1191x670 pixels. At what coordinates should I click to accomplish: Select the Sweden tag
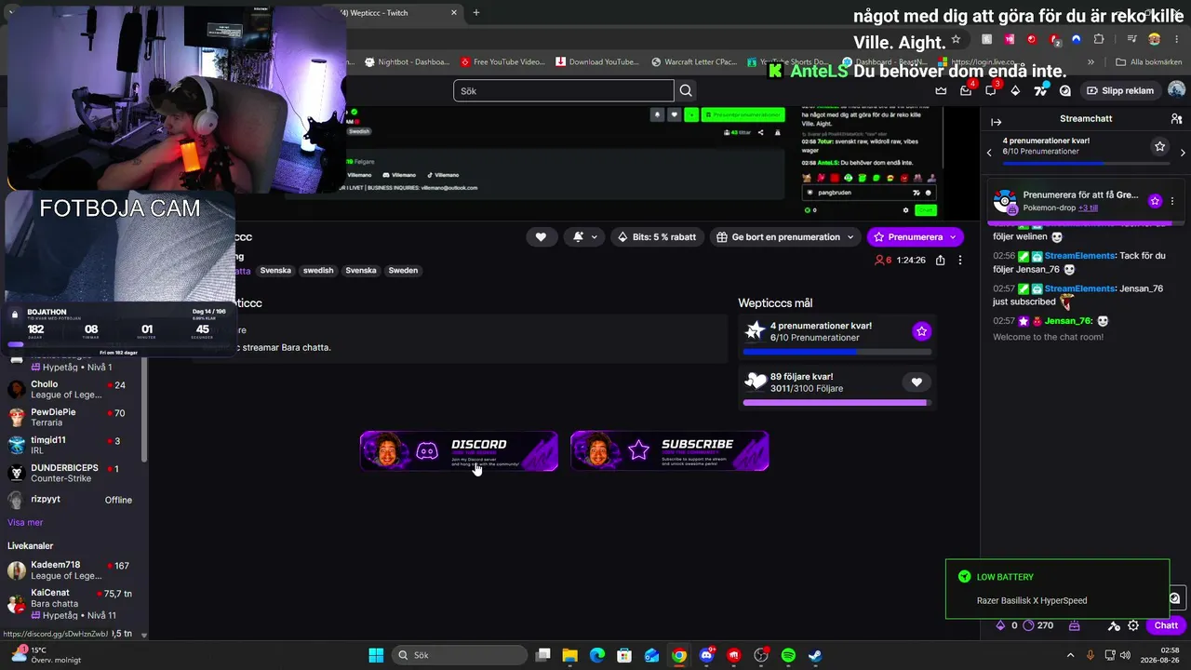(x=403, y=271)
